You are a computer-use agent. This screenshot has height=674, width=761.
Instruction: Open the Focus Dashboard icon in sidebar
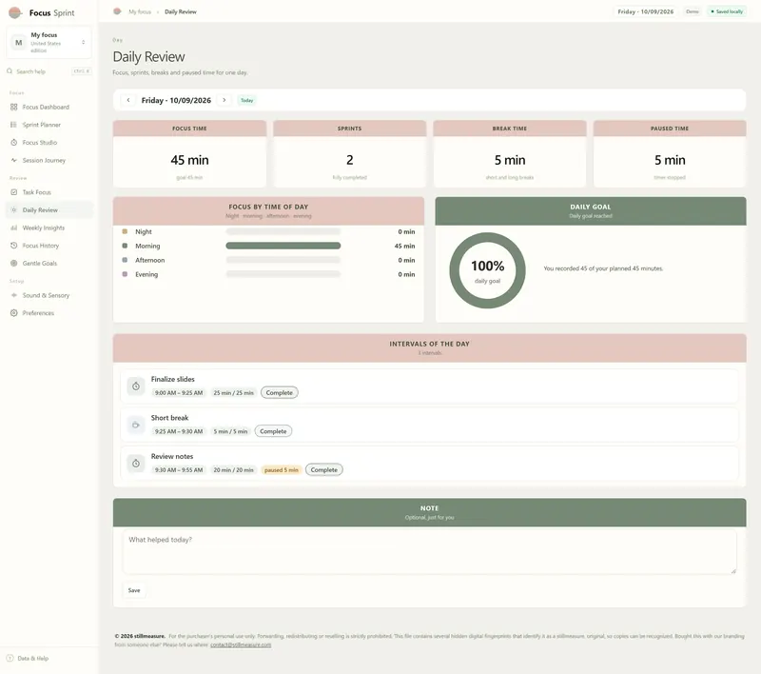pyautogui.click(x=13, y=107)
